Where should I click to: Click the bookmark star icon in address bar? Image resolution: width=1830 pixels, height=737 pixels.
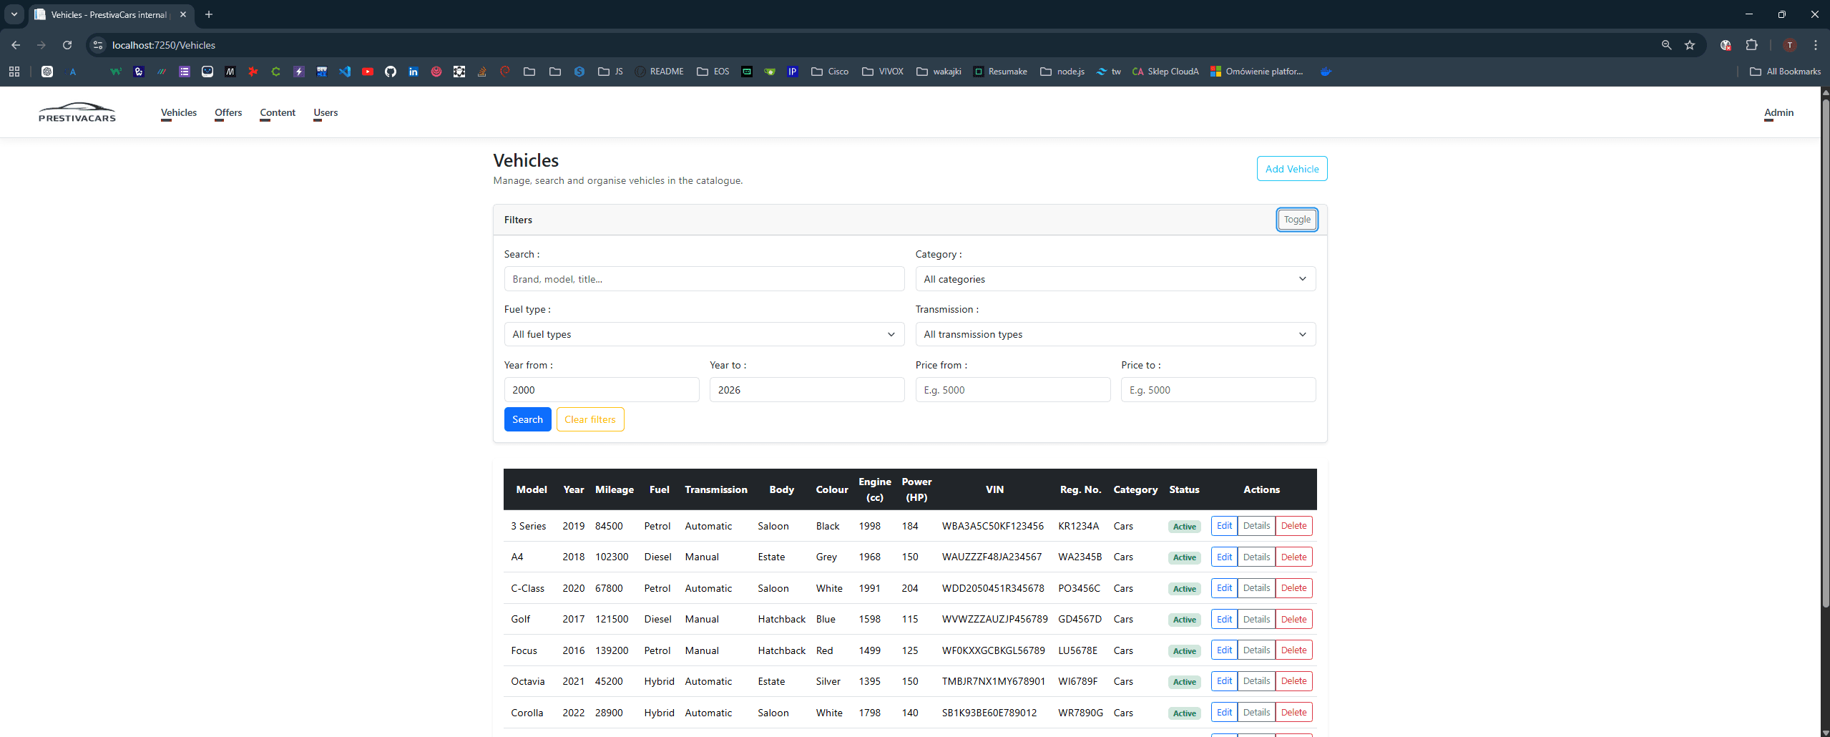click(1690, 45)
